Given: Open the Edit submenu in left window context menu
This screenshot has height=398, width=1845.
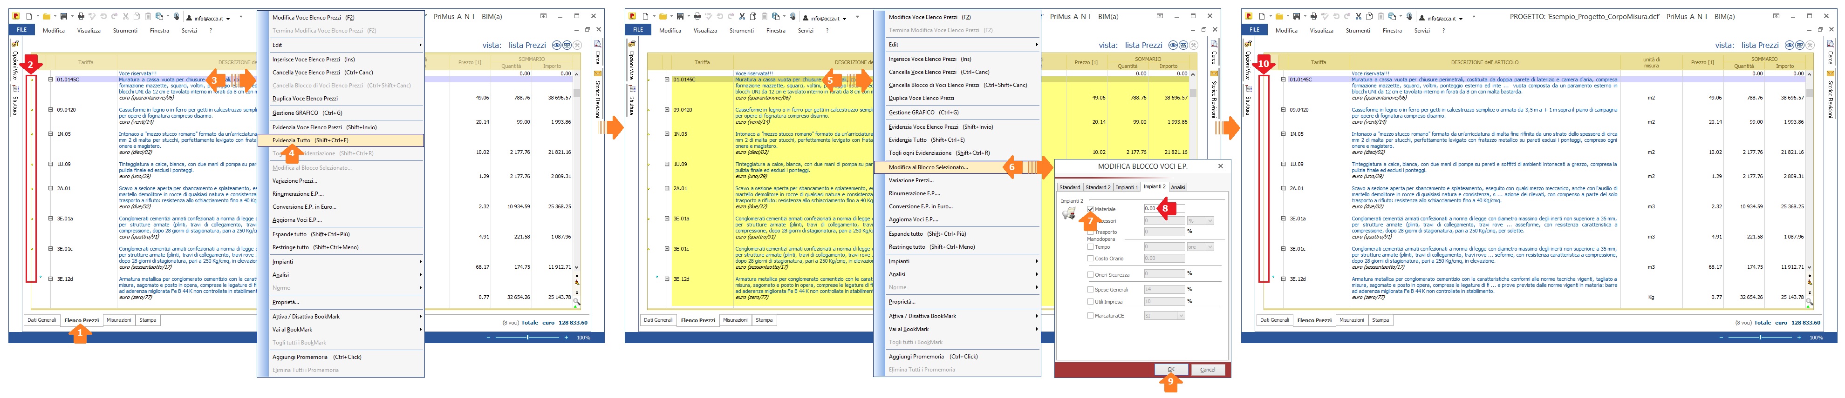Looking at the screenshot, I should (x=346, y=45).
